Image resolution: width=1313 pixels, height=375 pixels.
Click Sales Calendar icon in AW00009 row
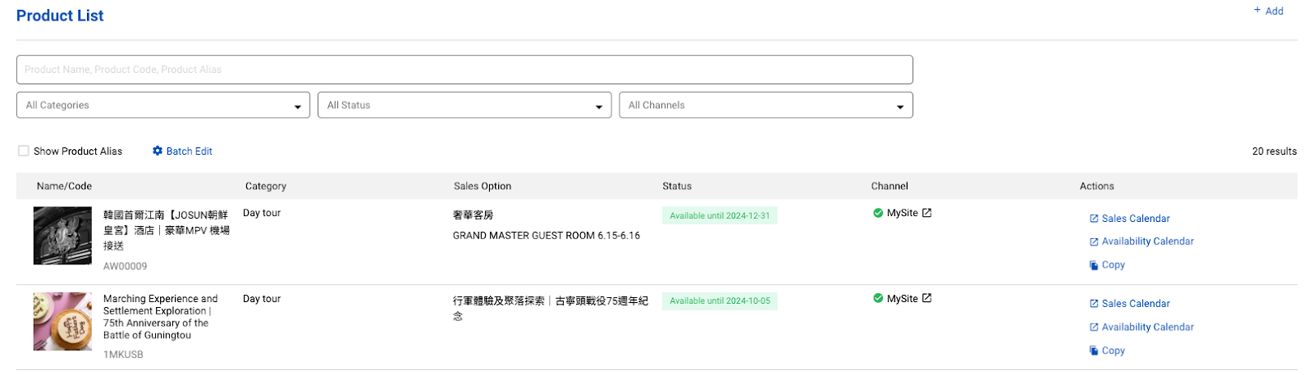coord(1094,219)
